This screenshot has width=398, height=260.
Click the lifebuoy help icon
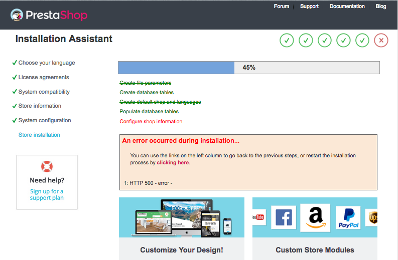coord(47,166)
